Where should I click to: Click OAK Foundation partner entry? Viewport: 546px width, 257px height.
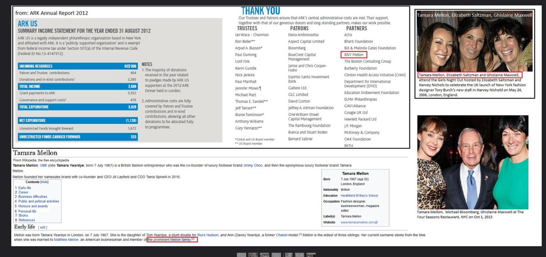358,139
